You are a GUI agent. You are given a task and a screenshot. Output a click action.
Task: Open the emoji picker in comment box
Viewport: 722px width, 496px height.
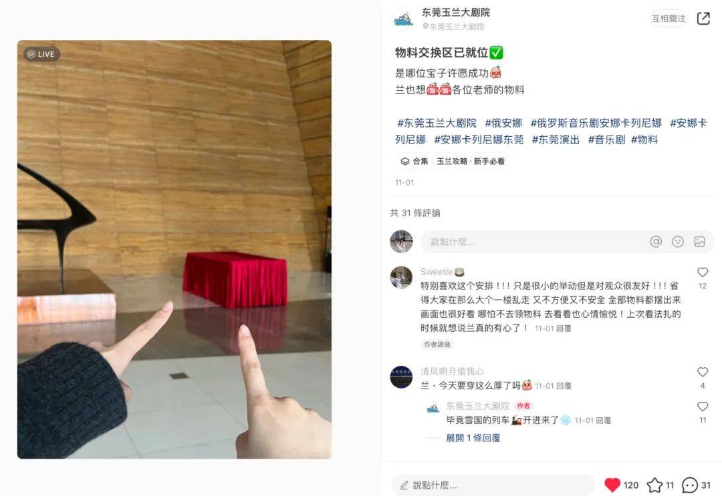(678, 242)
